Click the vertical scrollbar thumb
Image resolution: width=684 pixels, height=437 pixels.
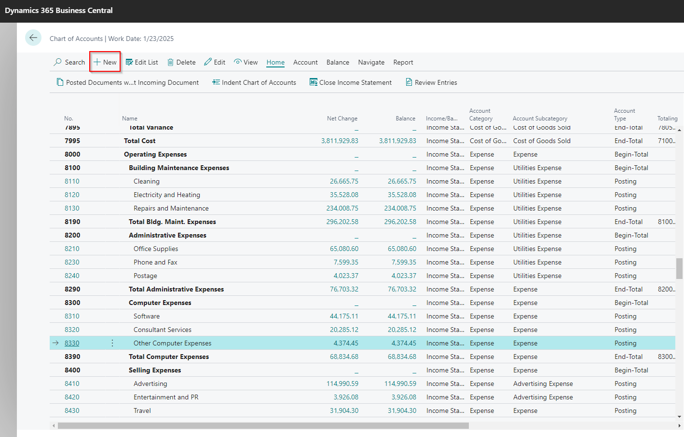click(x=679, y=268)
